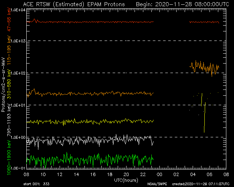The image size is (234, 187).
Task: Click the UTC(hours) axis title
Action: [x=126, y=180]
